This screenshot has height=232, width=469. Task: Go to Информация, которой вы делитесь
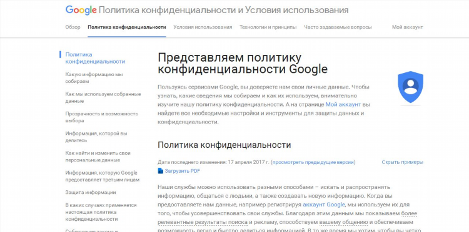tap(96, 137)
